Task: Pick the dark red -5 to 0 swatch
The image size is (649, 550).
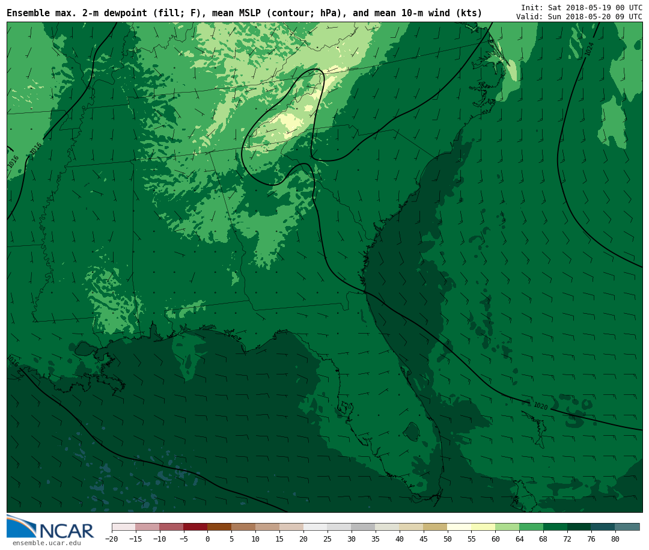Action: (x=196, y=527)
